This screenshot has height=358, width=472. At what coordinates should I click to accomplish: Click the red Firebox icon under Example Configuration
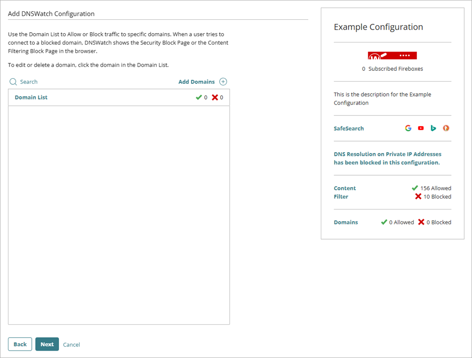coord(392,55)
